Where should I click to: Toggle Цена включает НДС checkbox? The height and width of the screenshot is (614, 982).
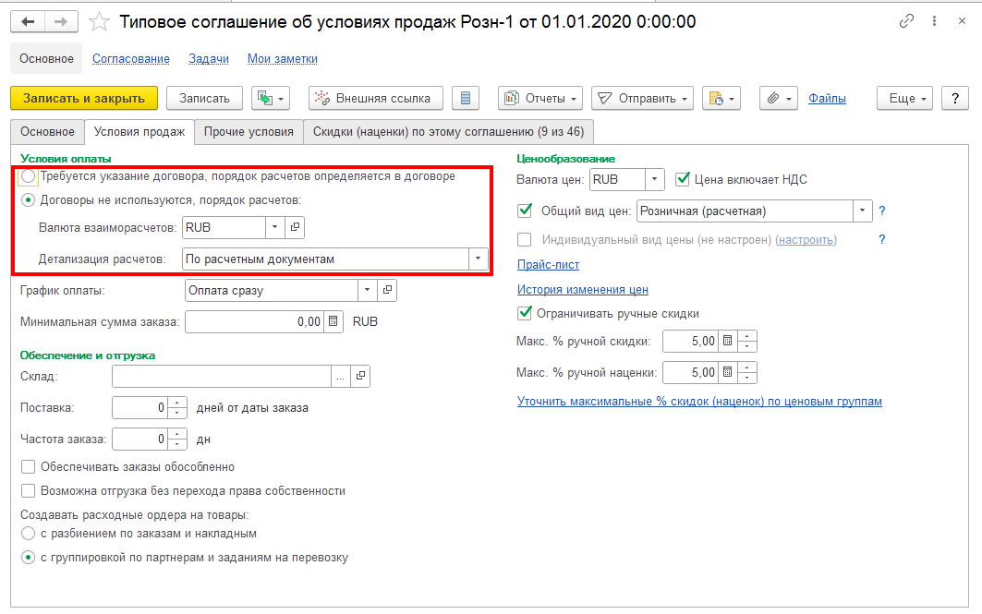(x=684, y=179)
